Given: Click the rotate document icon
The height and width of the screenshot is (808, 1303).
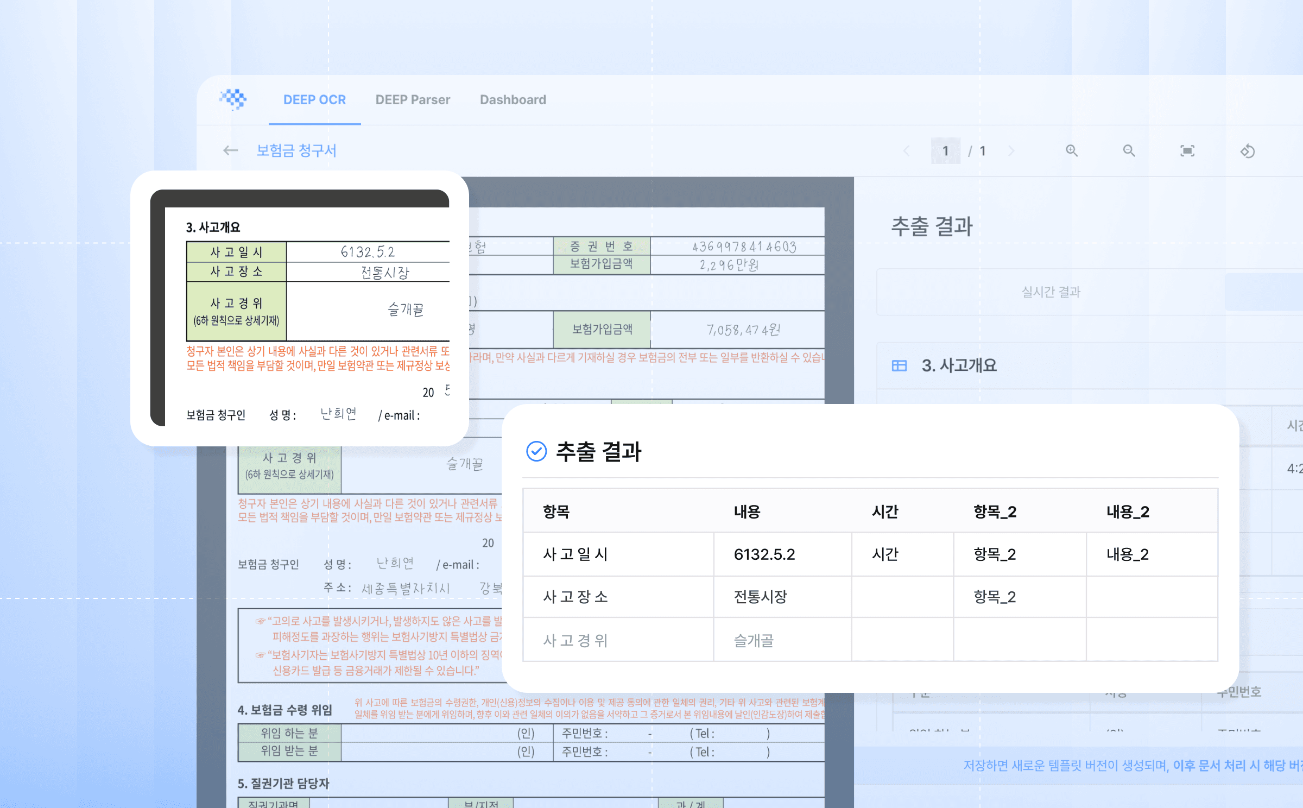Looking at the screenshot, I should click(1248, 150).
